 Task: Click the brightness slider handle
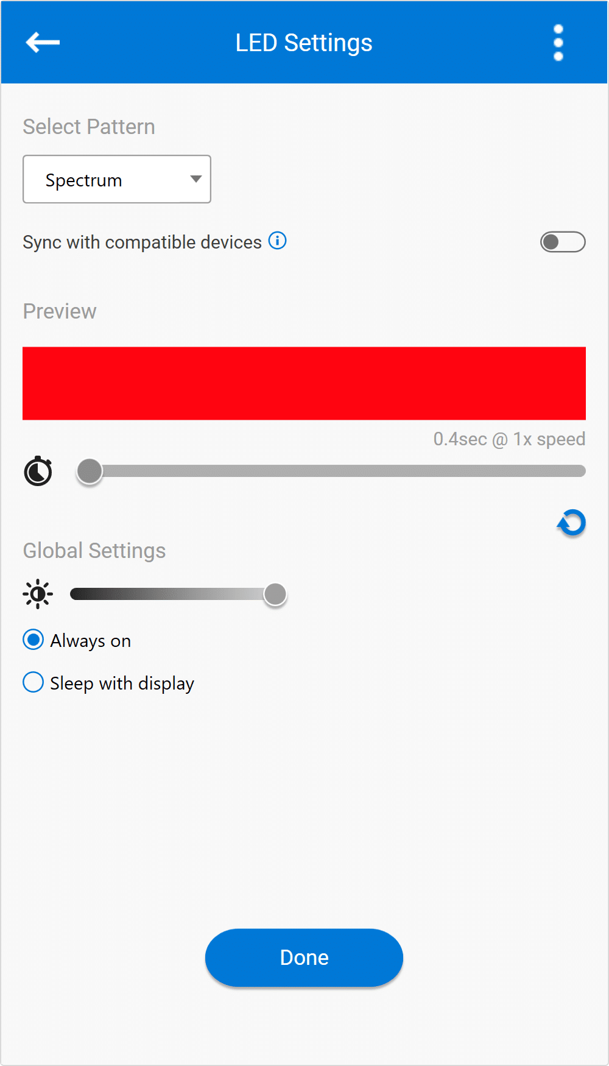[x=275, y=595]
